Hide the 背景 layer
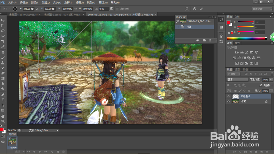 (x=229, y=101)
